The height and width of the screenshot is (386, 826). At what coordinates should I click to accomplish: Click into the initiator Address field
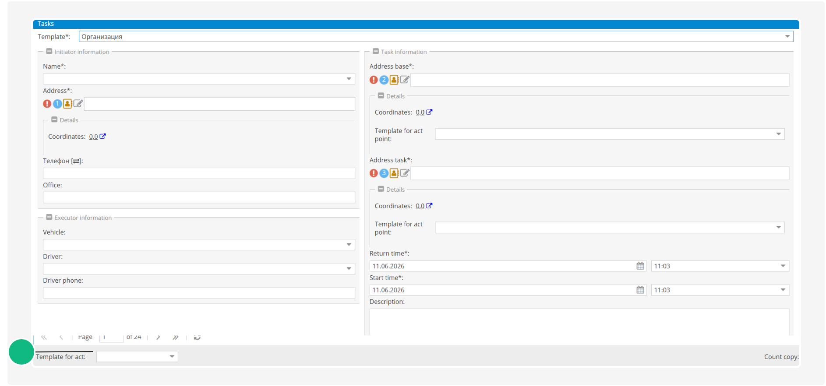pos(219,104)
